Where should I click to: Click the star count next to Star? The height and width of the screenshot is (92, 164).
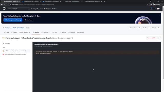pos(149,28)
